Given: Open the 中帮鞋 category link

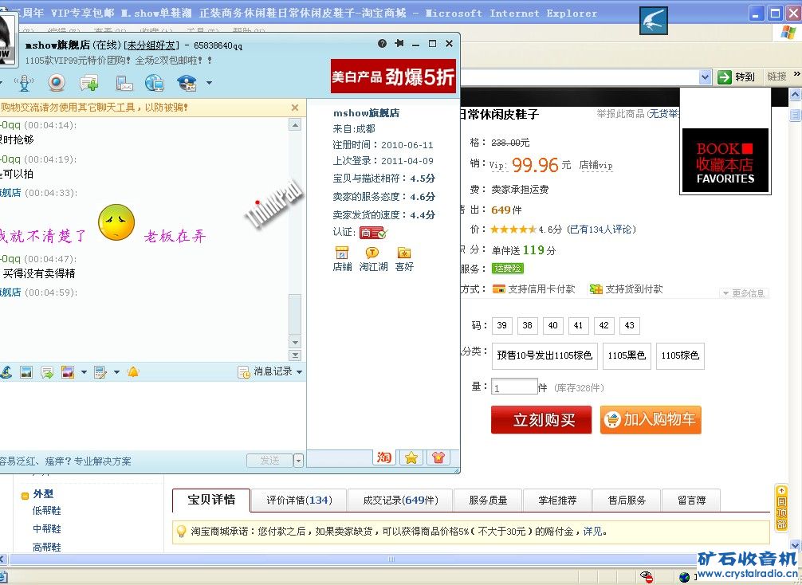Looking at the screenshot, I should click(46, 528).
